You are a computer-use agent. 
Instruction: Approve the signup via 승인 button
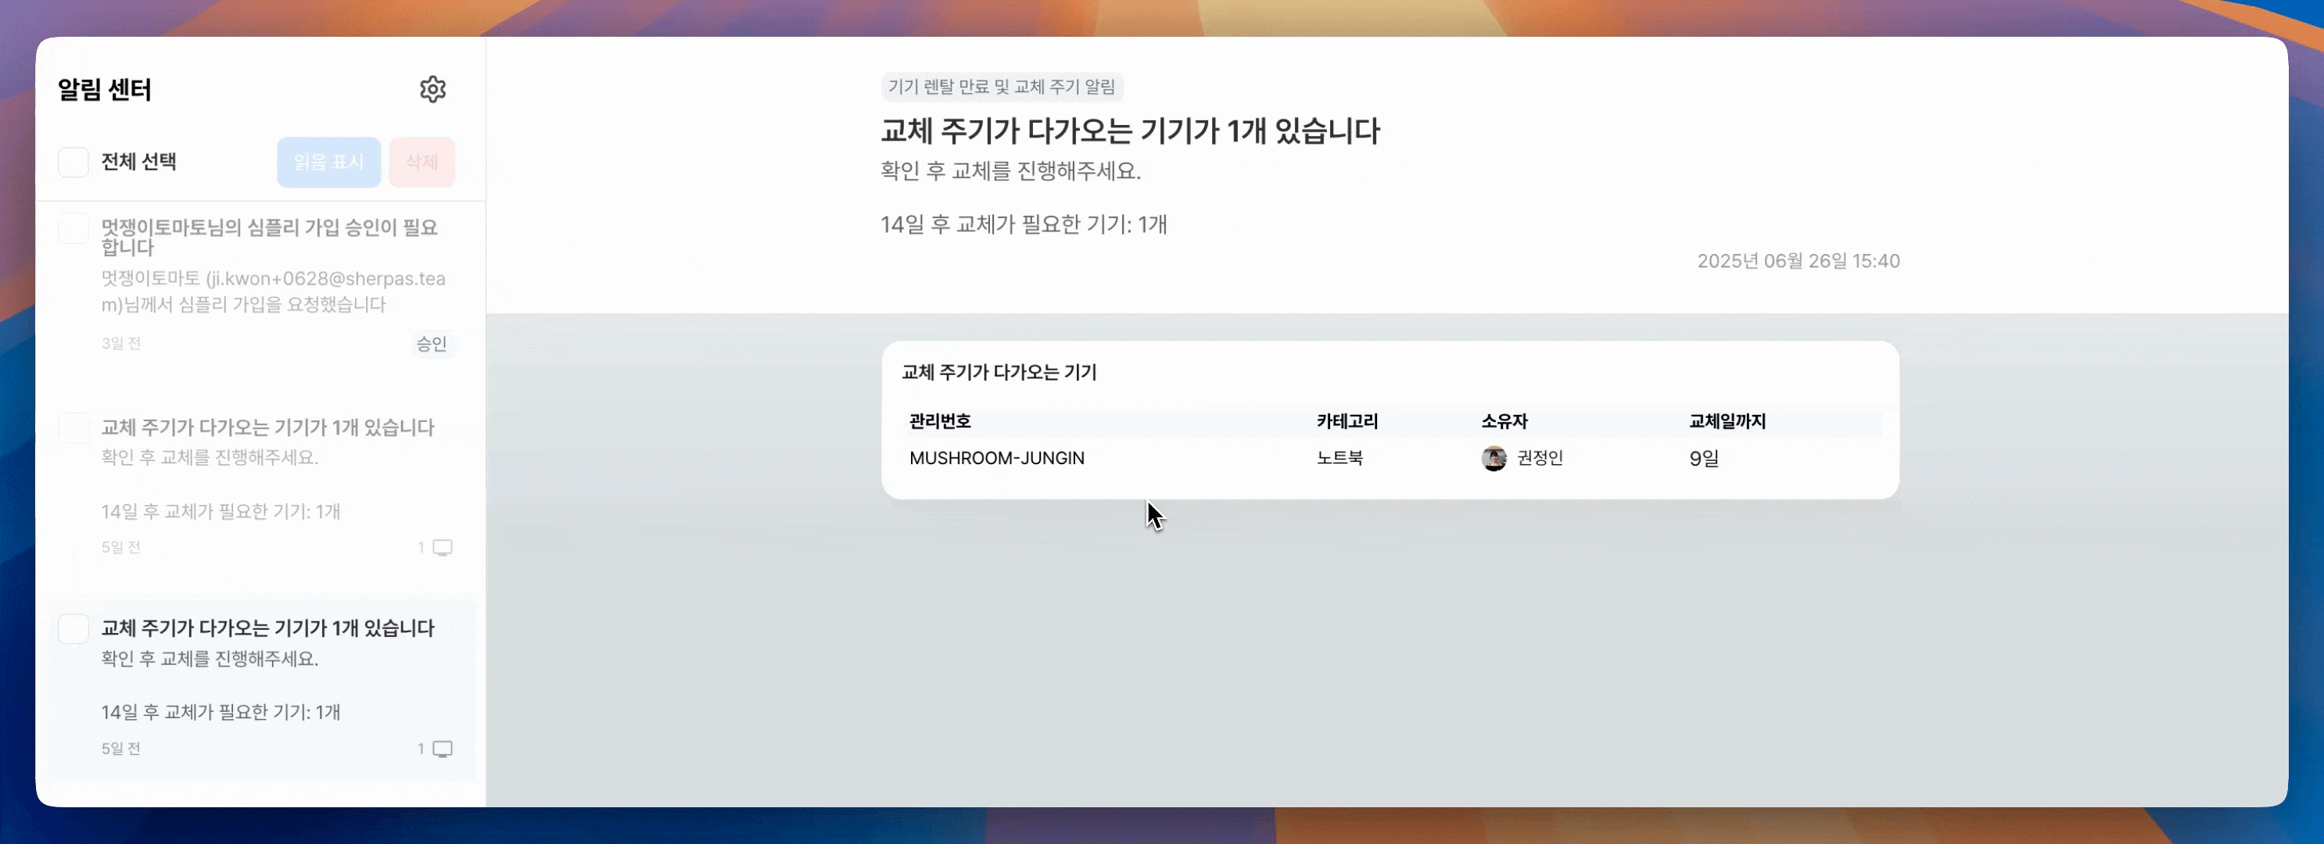431,344
